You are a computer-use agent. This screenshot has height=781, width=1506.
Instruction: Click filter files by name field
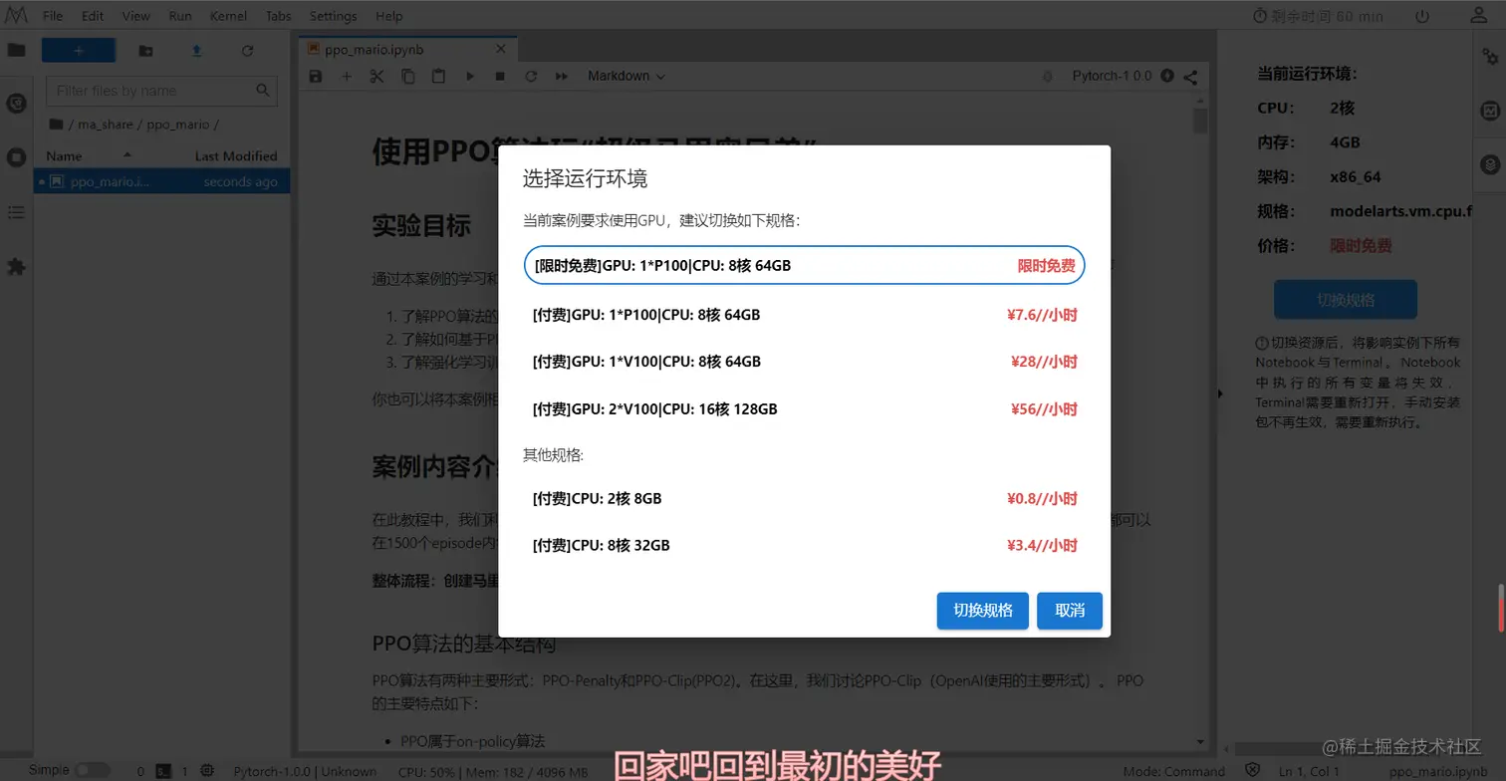point(161,91)
